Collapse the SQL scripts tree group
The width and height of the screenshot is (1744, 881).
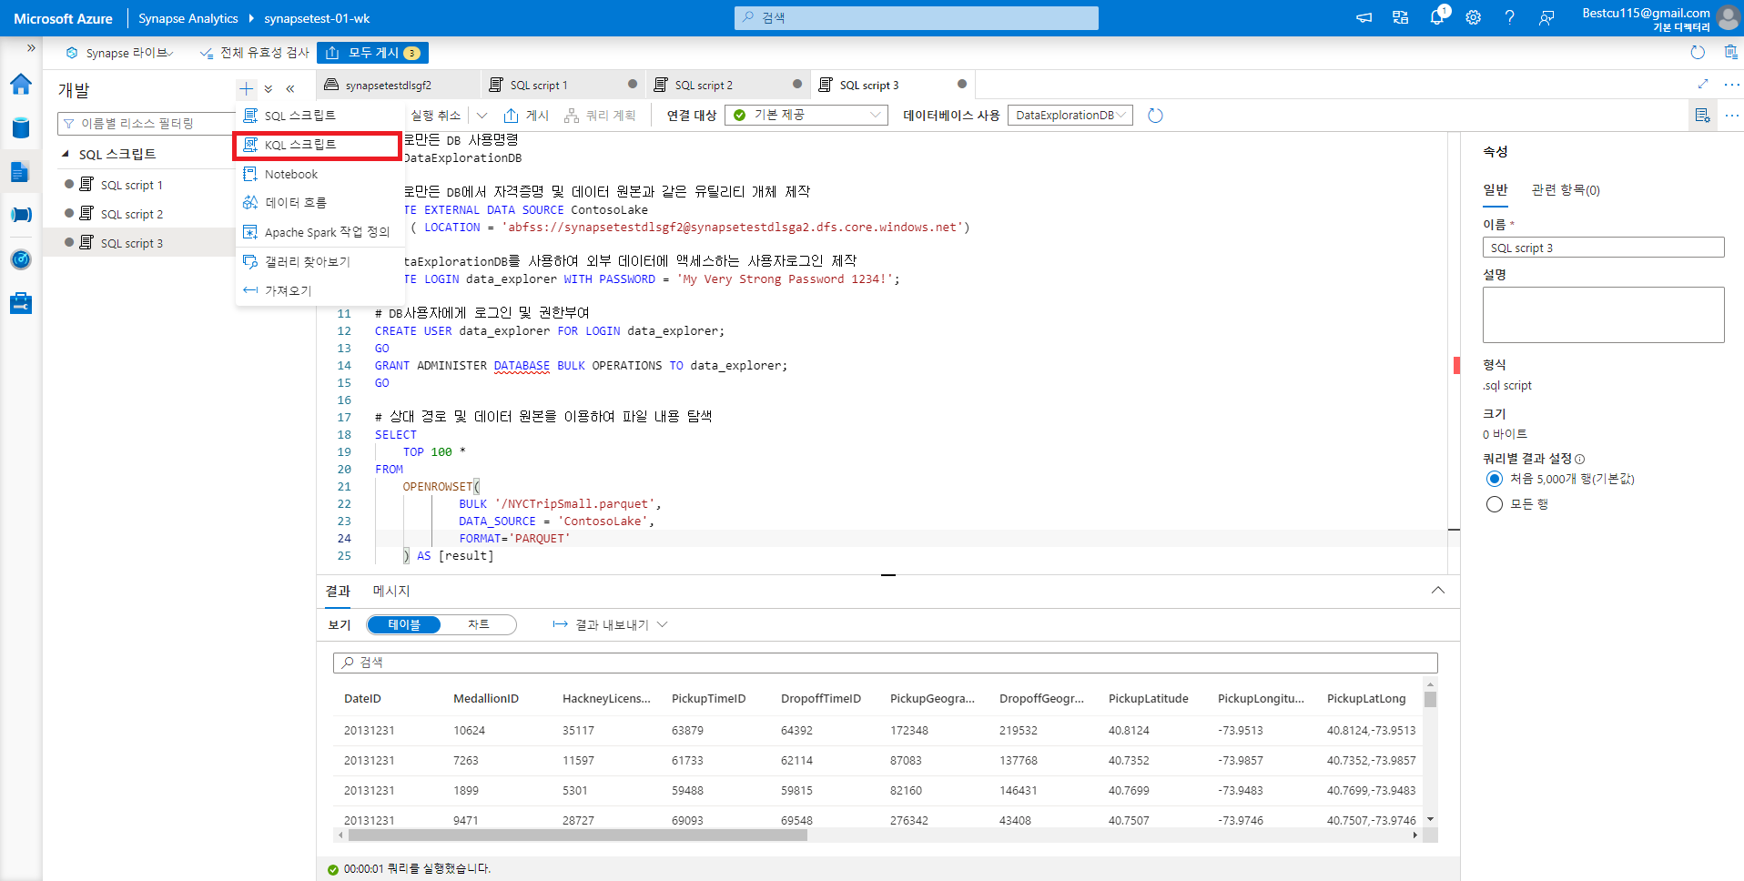(66, 154)
